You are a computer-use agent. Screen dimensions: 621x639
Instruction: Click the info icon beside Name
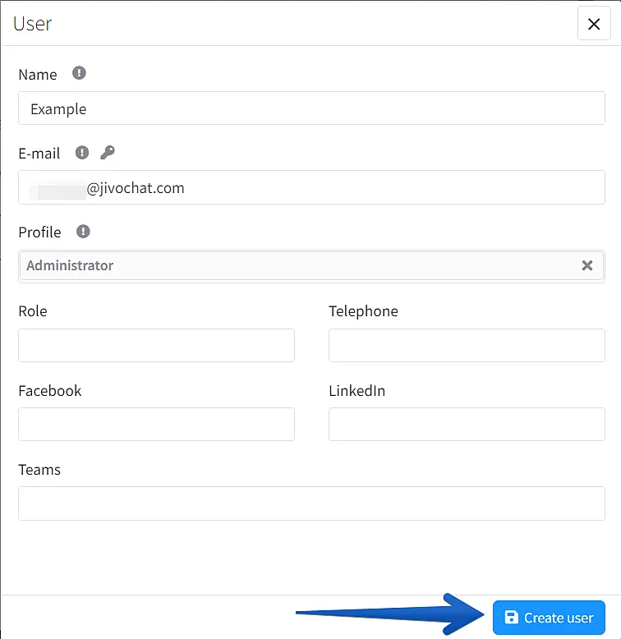pos(79,73)
